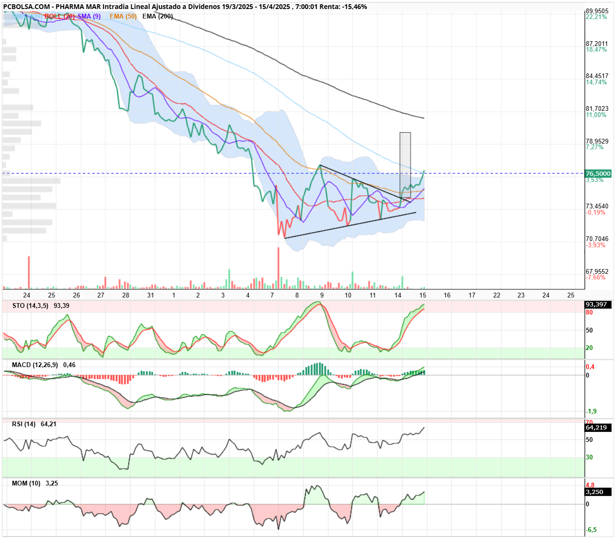
Task: Click the red 80 level in the STO panel
Action: point(589,313)
